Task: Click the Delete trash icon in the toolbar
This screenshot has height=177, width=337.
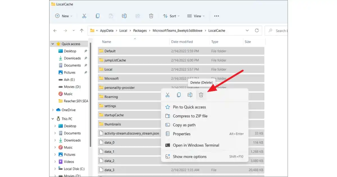Action: pos(151,16)
